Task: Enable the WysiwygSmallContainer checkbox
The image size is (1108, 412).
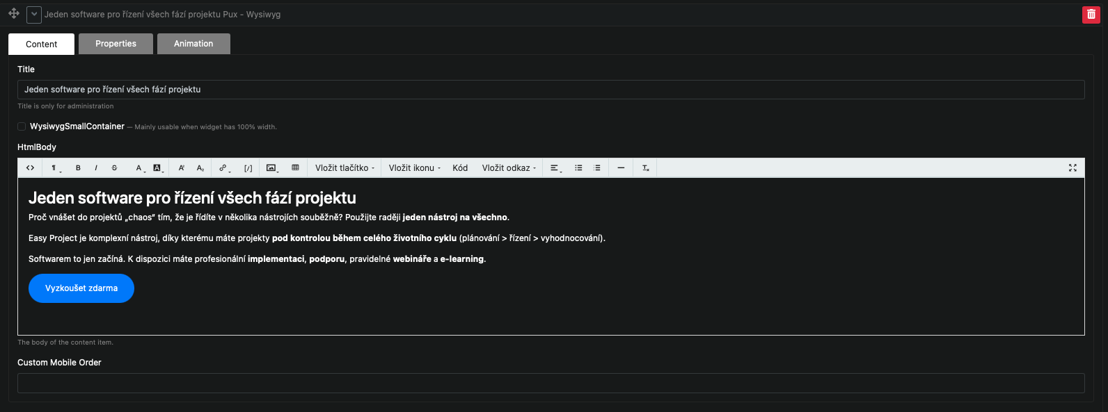Action: click(22, 126)
